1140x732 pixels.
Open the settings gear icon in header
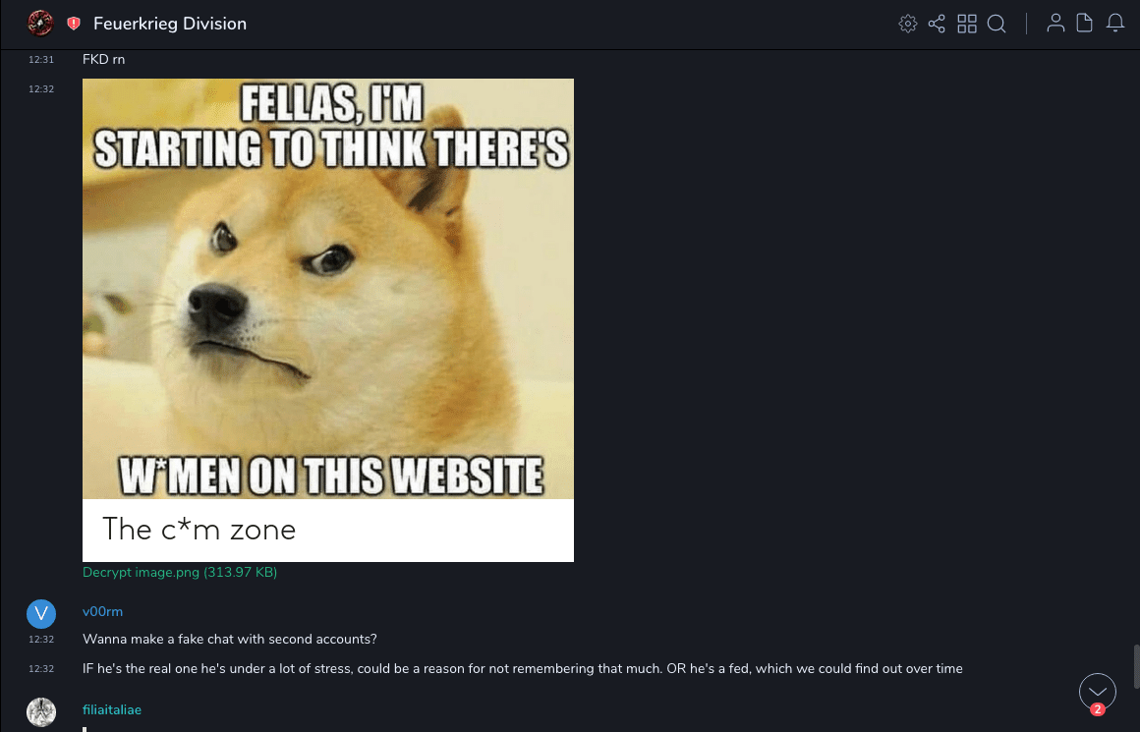tap(907, 24)
